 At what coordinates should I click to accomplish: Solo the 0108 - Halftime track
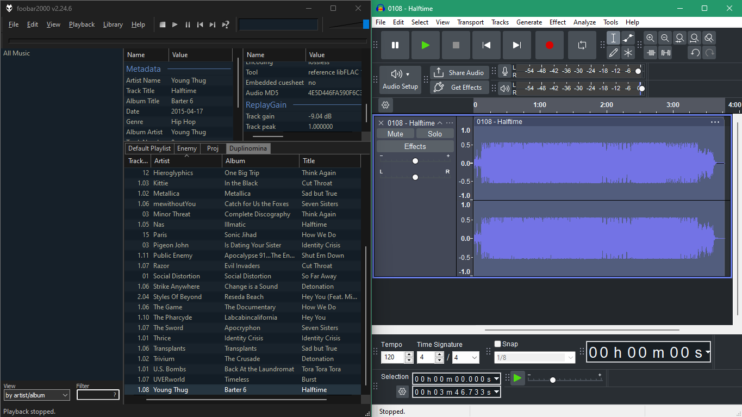pyautogui.click(x=434, y=134)
